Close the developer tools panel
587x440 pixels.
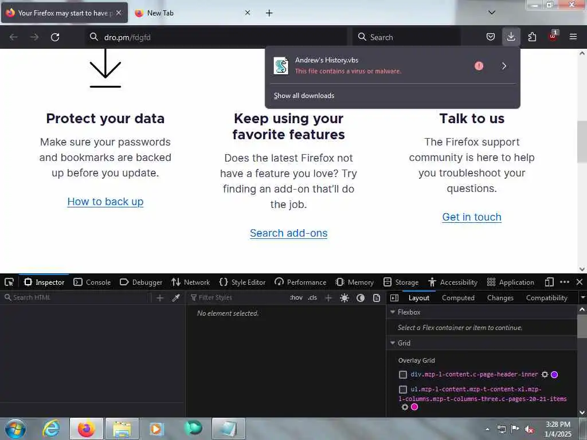pyautogui.click(x=579, y=282)
